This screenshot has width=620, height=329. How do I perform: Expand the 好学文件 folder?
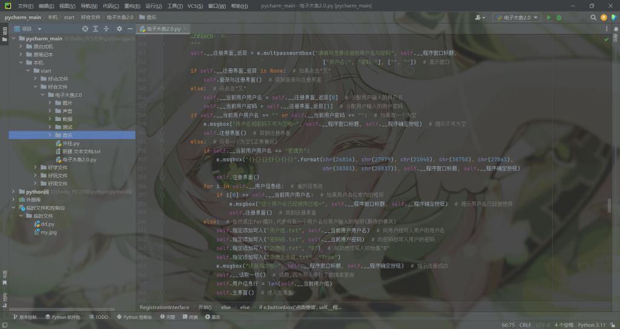[35, 168]
